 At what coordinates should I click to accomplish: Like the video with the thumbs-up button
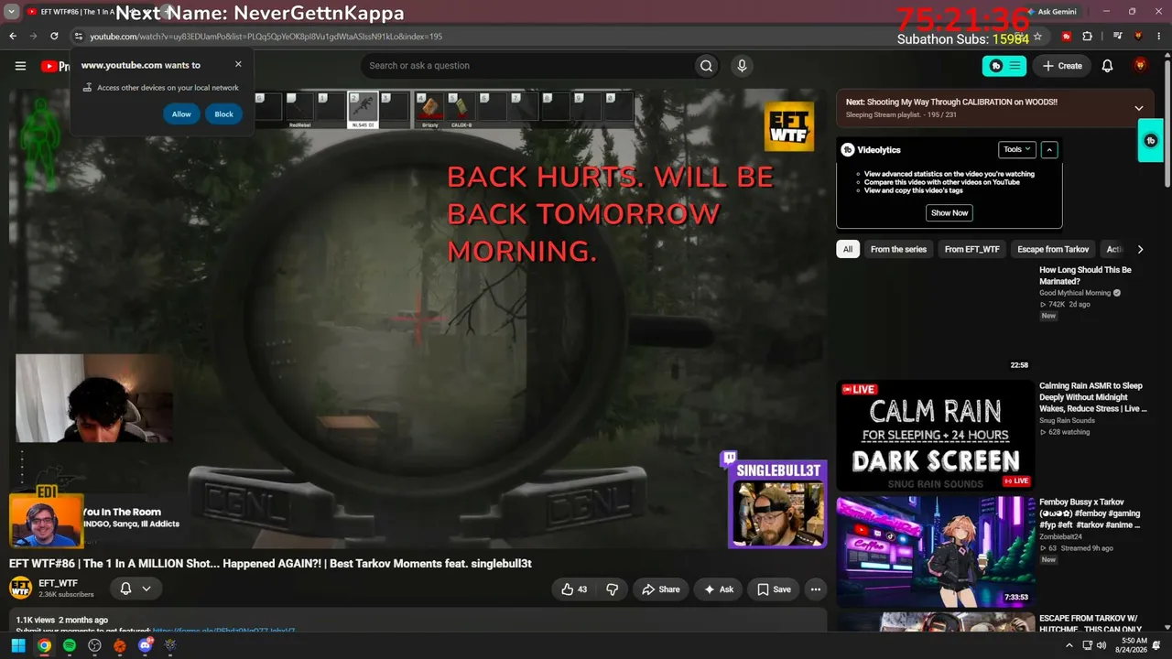point(574,589)
